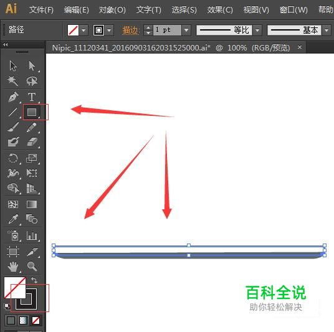This screenshot has width=334, height=332.
Task: Select the Mesh tool
Action: 13,204
